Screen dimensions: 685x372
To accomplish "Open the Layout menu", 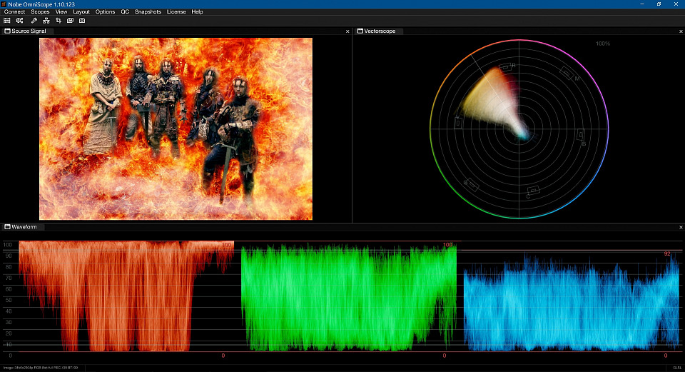I will point(81,12).
